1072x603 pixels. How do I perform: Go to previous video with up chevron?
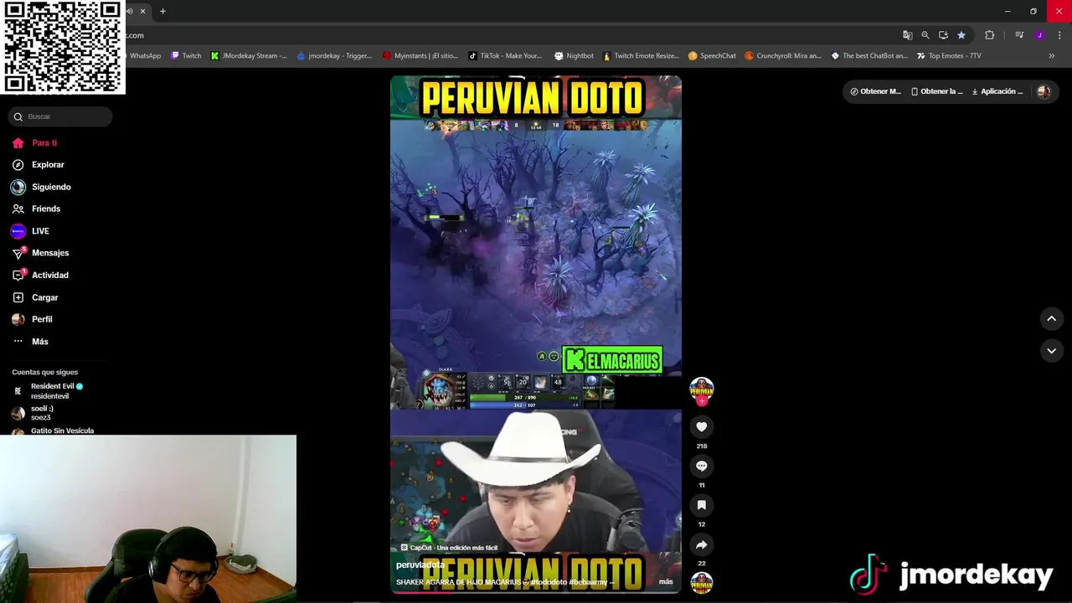point(1051,318)
